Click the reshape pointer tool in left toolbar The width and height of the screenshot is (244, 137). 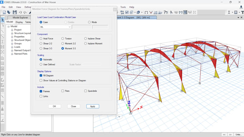3,25
